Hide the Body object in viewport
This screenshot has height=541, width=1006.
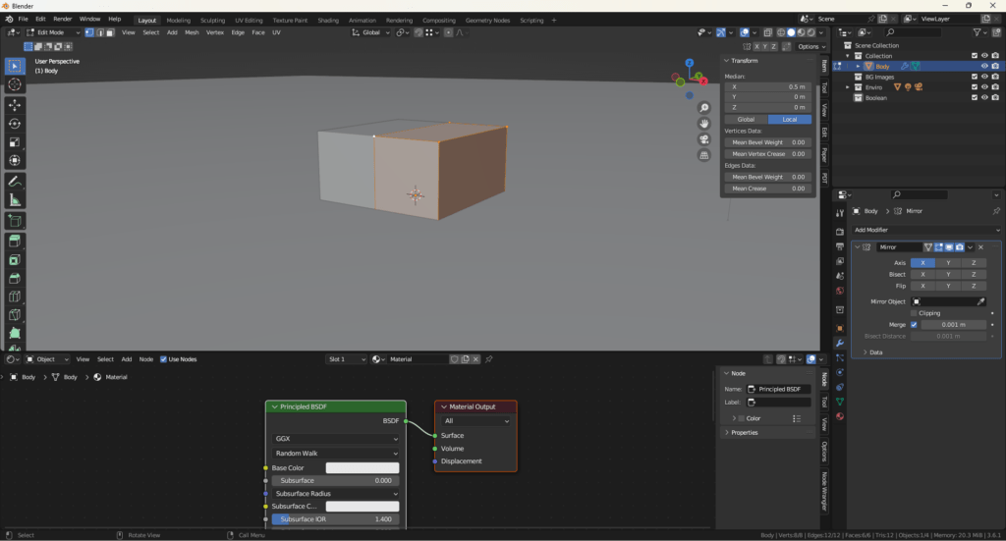tap(984, 67)
